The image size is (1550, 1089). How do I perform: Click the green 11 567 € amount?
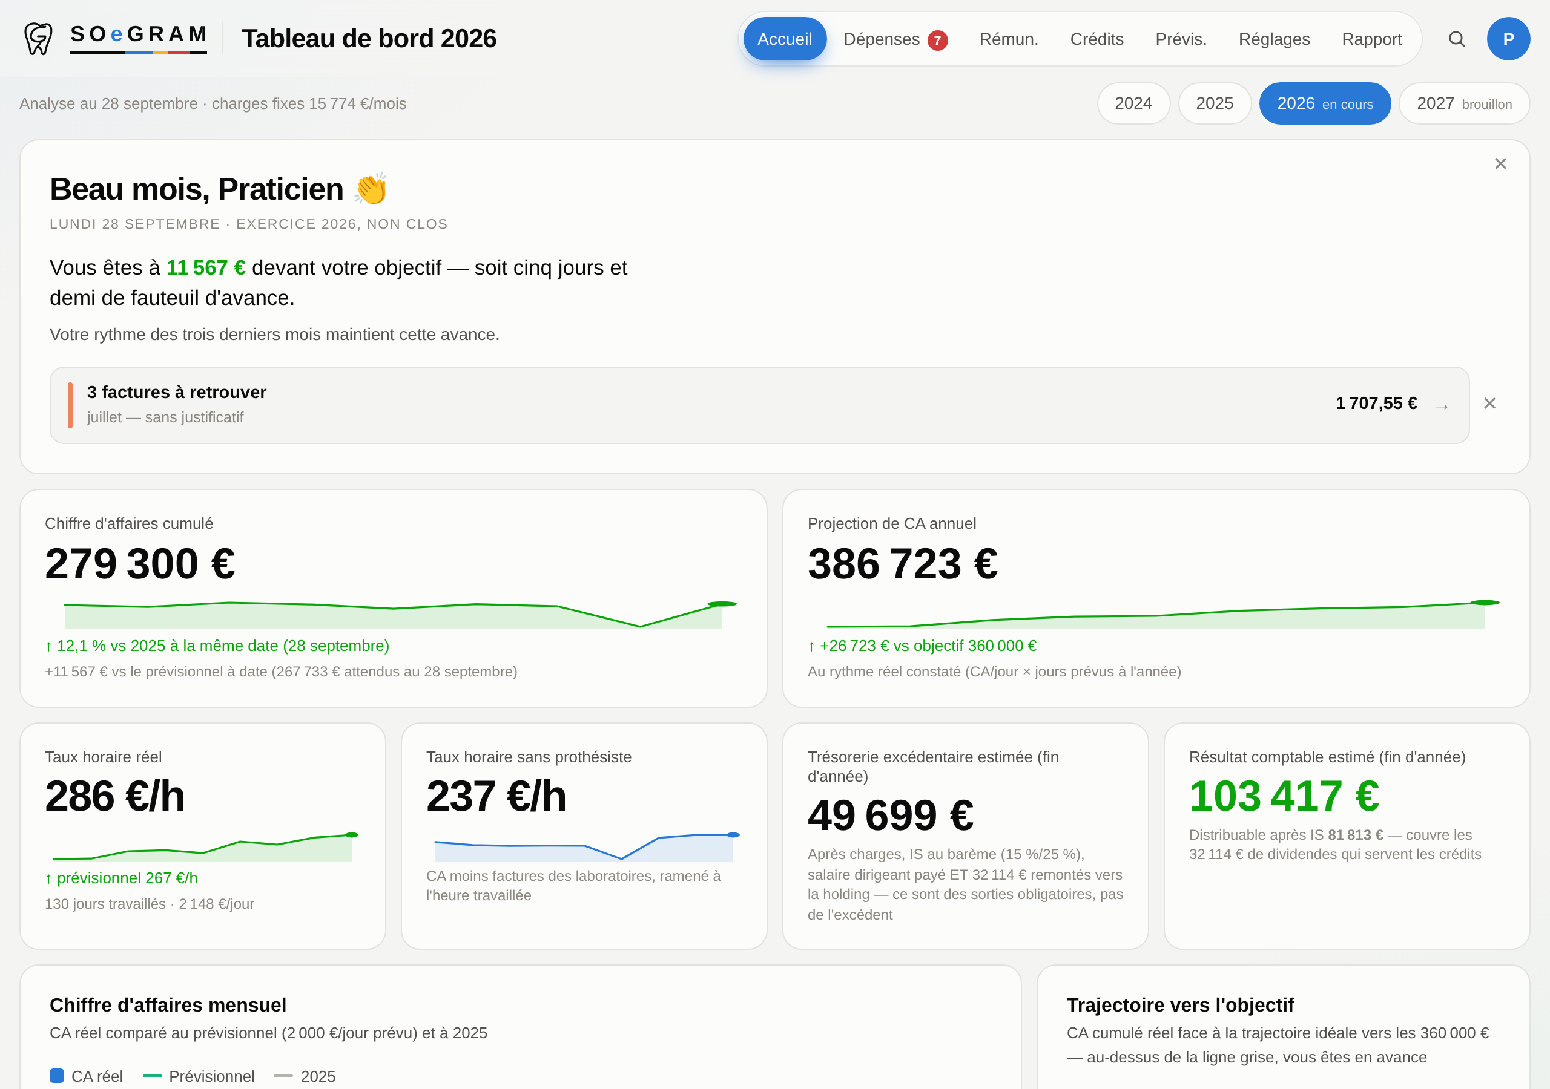pos(206,268)
